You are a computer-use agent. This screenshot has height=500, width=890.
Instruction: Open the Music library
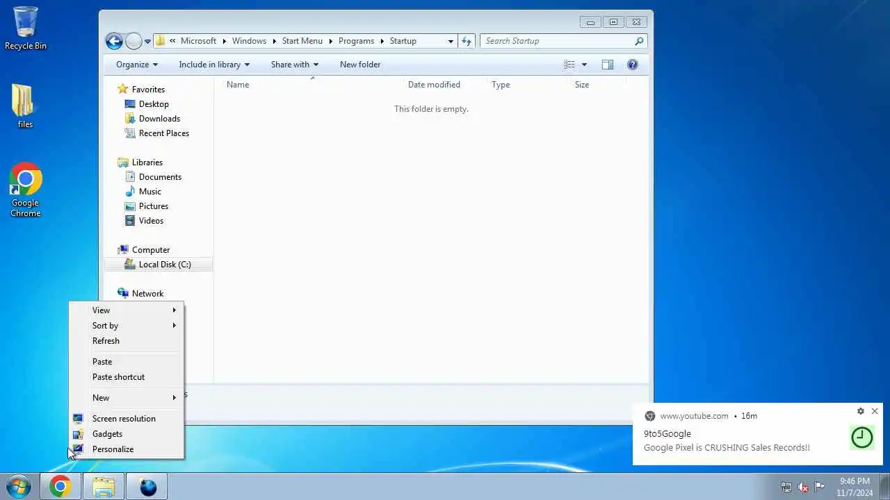(149, 192)
